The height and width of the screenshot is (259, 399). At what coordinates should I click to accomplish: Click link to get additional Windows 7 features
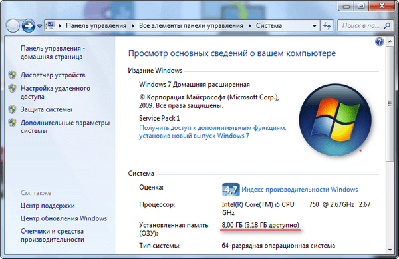pos(213,132)
